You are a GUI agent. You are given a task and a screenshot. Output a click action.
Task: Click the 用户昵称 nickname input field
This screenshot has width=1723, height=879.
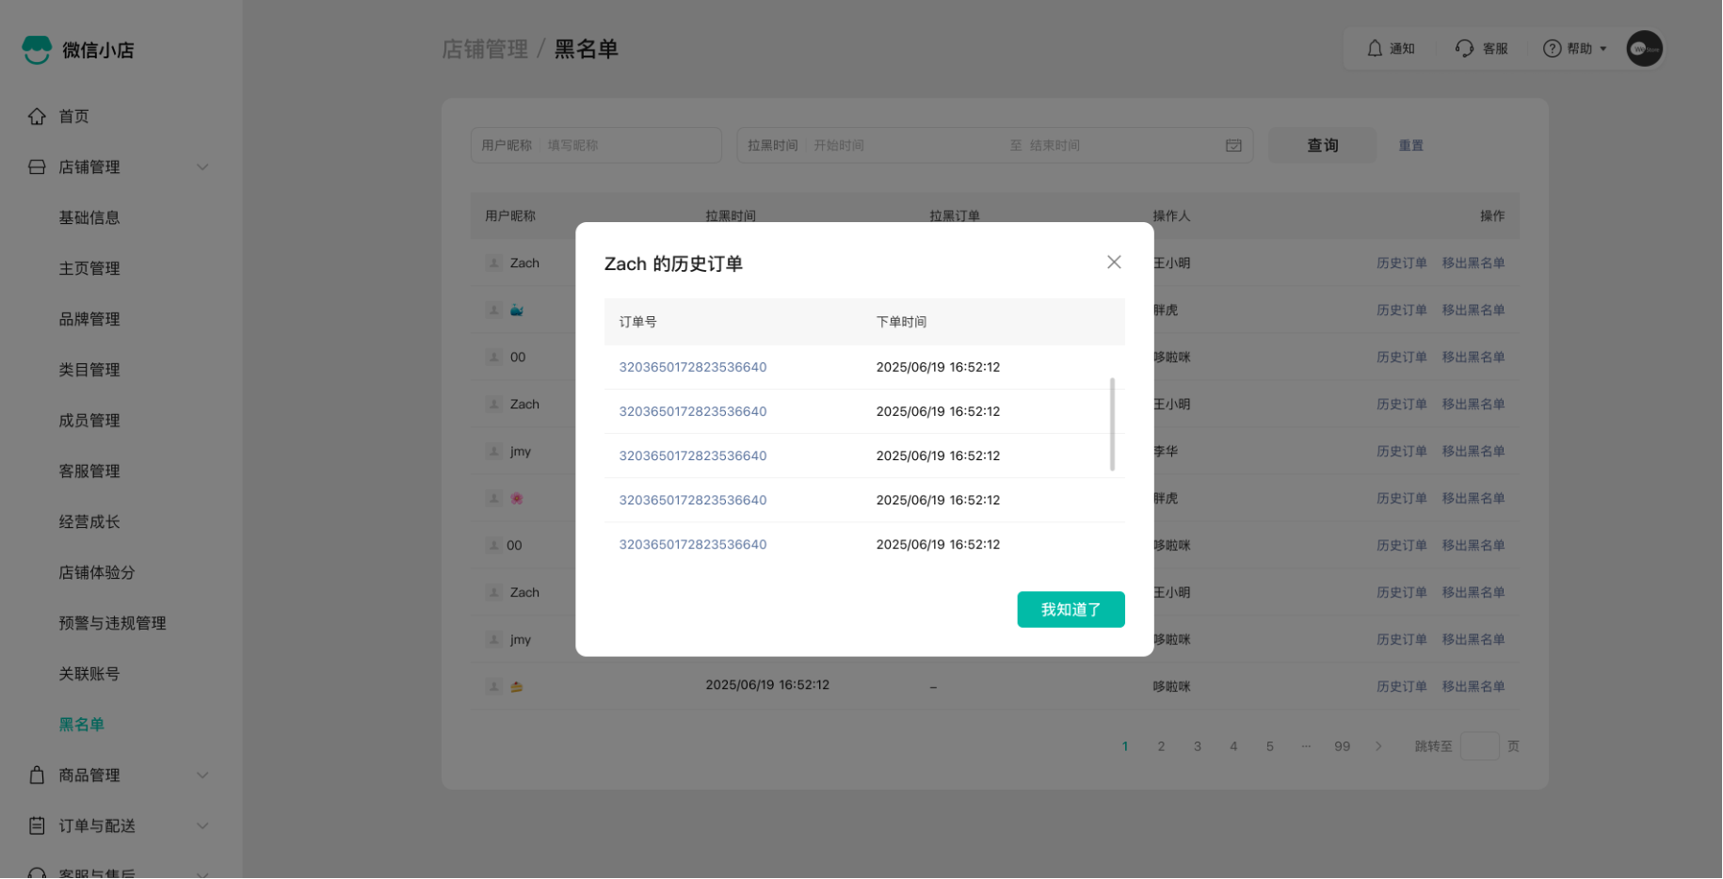[x=629, y=146]
